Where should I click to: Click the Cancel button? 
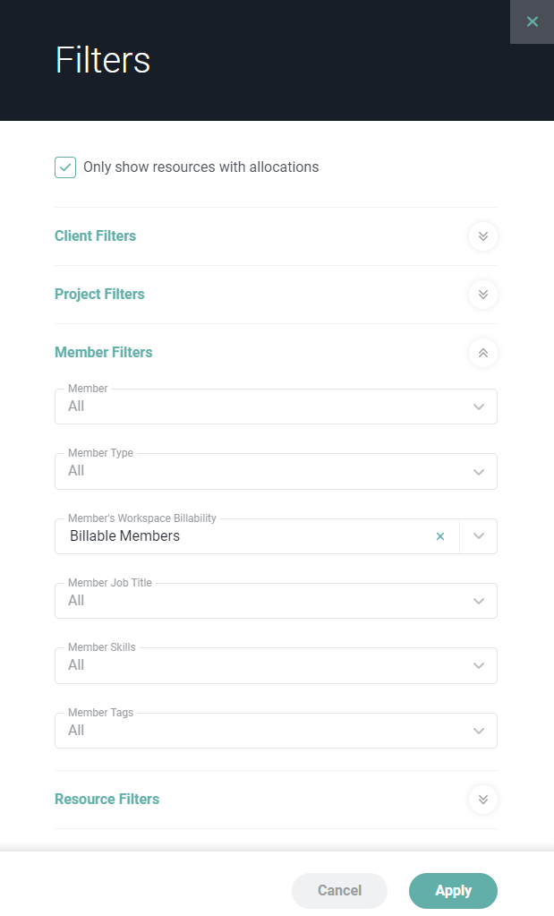point(339,891)
